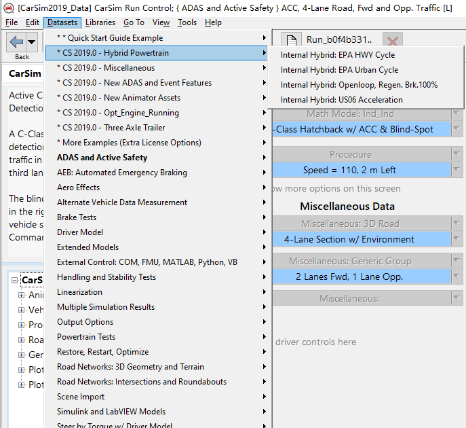Click the Run_b0f4b331 document icon
This screenshot has height=428, width=466.
click(x=291, y=41)
